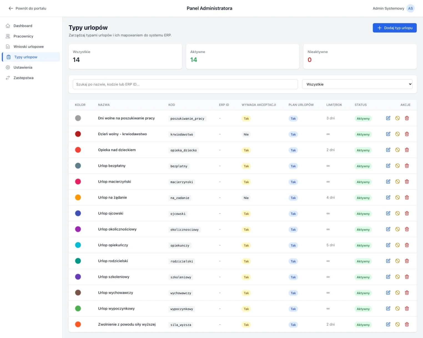
Task: Click the AS user avatar
Action: (x=410, y=8)
